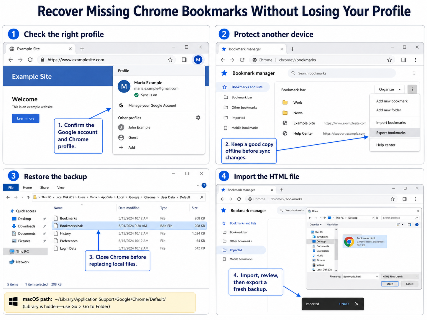427x320 pixels.
Task: Open Organize dropdown in Bookmark bar
Action: click(x=390, y=89)
